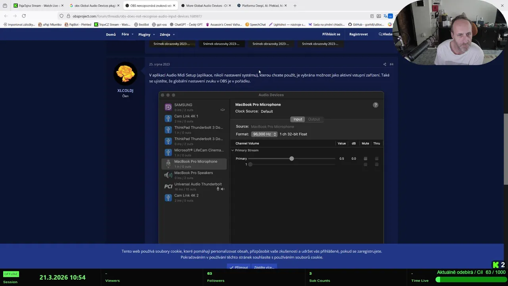The image size is (508, 286).
Task: Open the SpeechChat bookmark
Action: tap(255, 24)
